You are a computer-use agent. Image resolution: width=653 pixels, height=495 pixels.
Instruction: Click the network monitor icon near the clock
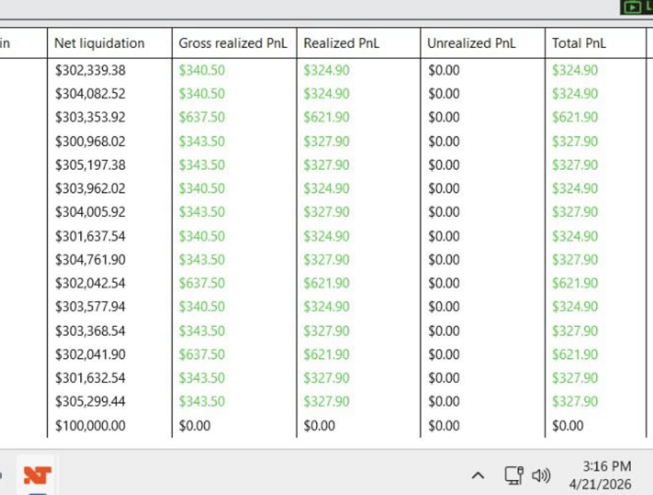(514, 475)
